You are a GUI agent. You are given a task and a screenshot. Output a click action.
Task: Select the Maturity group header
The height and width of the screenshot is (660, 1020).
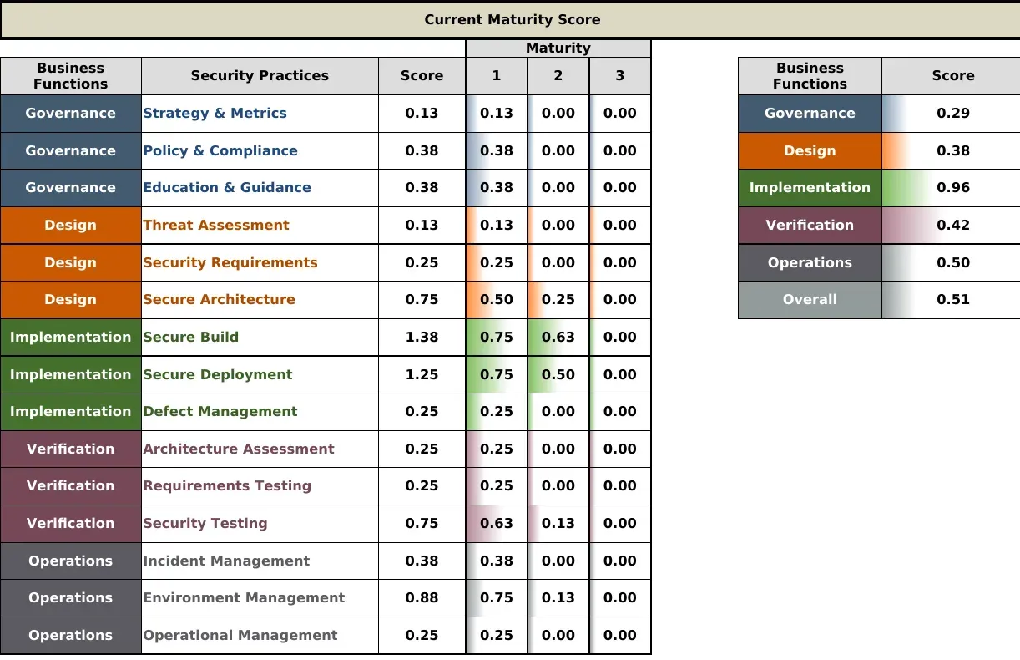click(x=558, y=48)
